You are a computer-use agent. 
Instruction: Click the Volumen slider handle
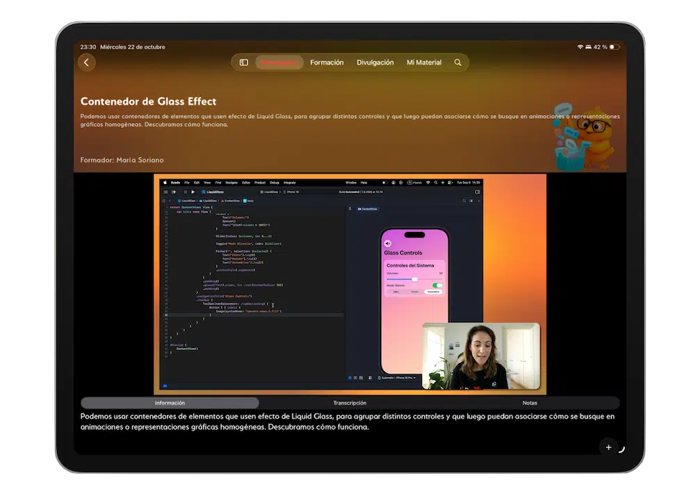click(415, 279)
